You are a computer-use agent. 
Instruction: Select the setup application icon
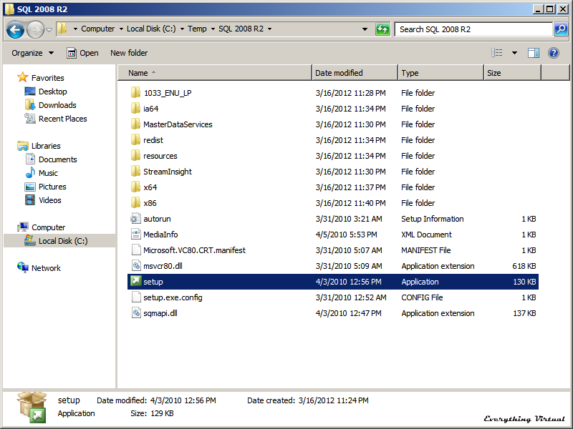(136, 282)
